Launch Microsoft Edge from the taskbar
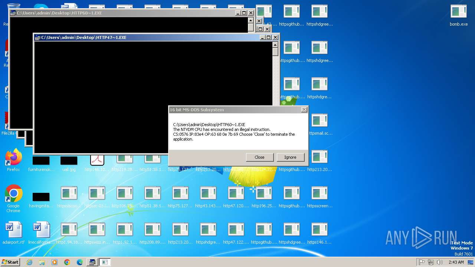Viewport: 475px width, 267px height. tap(80, 262)
